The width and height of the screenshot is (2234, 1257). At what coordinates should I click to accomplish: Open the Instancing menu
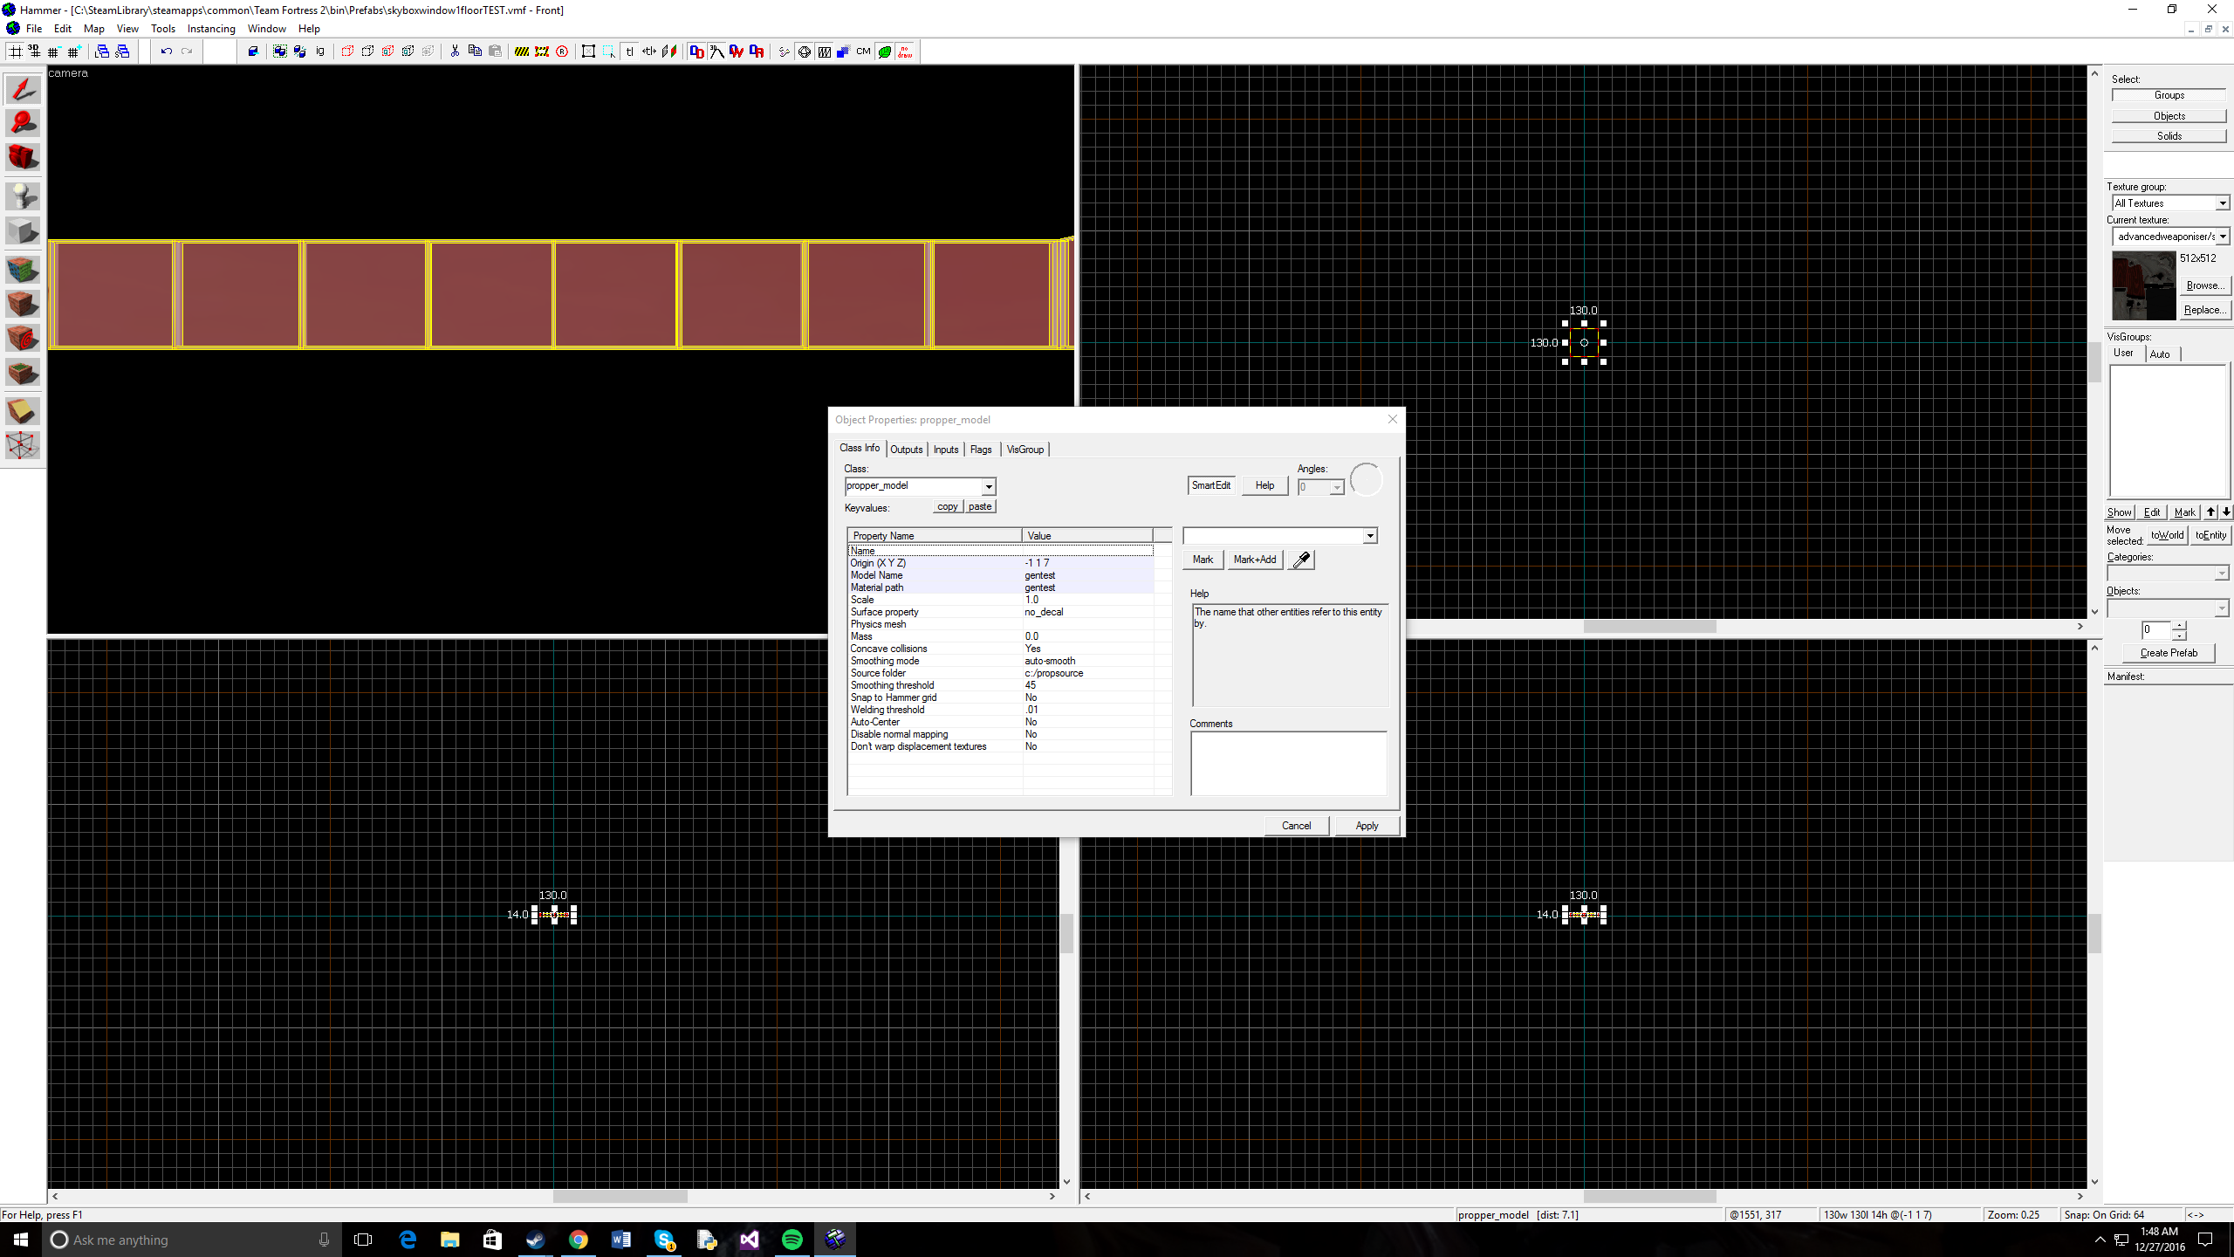211,29
